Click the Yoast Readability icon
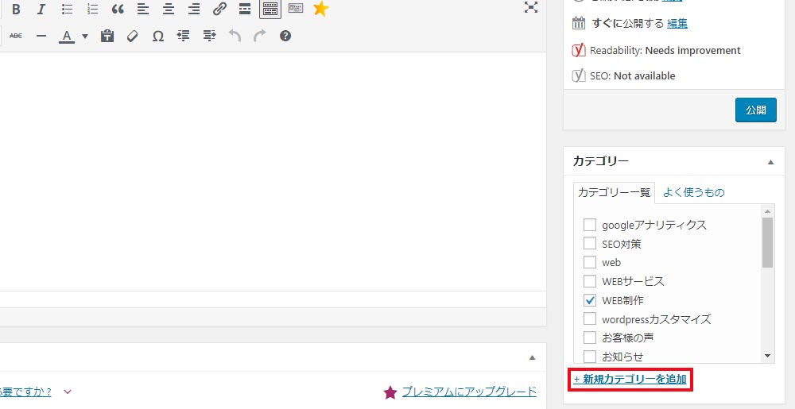The width and height of the screenshot is (795, 409). click(x=579, y=50)
